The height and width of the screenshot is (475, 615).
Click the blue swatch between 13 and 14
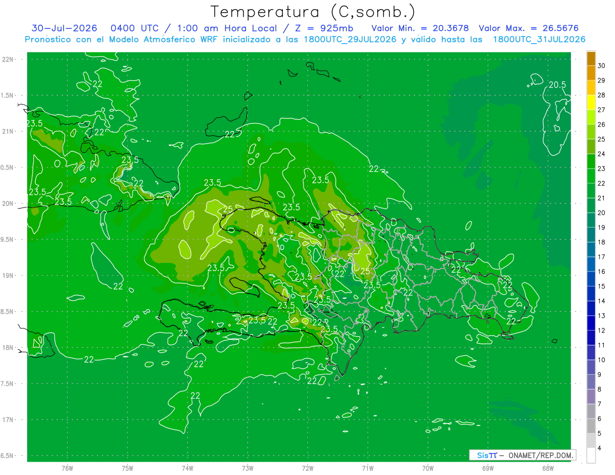tap(591, 308)
